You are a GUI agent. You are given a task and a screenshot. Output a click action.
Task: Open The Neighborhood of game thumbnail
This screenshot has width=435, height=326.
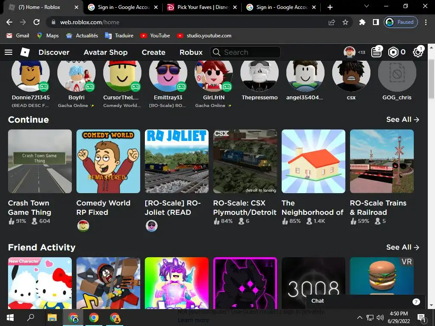click(x=314, y=161)
